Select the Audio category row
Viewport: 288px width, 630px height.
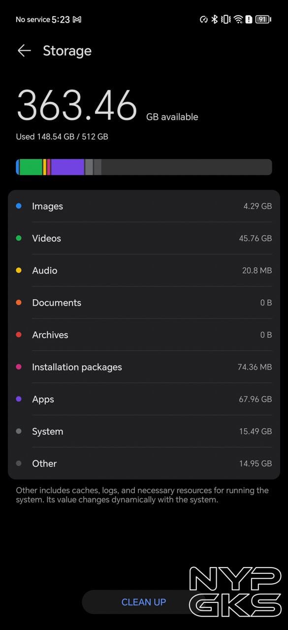pos(144,270)
